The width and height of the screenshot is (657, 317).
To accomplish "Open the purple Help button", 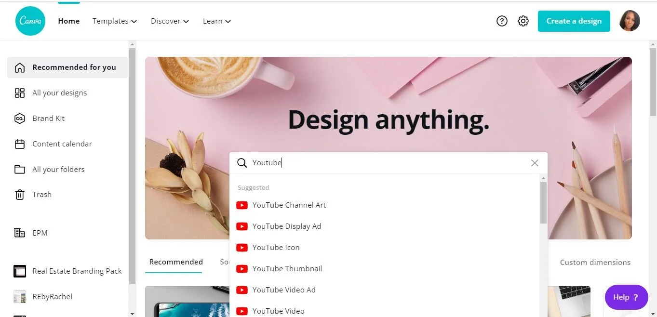I will (x=626, y=297).
